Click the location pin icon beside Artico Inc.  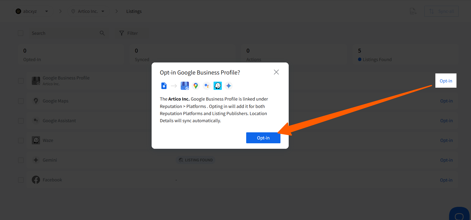click(73, 11)
